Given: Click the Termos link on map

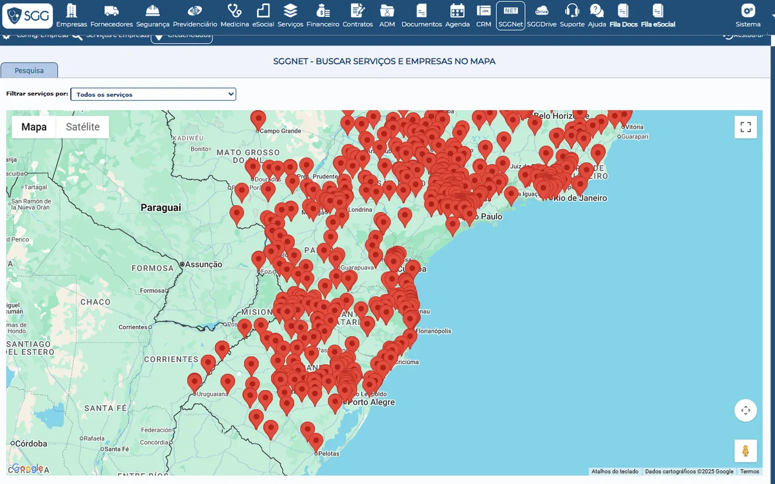Looking at the screenshot, I should click(x=749, y=472).
